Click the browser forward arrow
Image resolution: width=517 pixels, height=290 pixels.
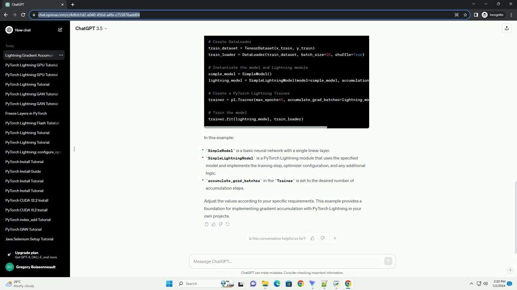point(15,15)
